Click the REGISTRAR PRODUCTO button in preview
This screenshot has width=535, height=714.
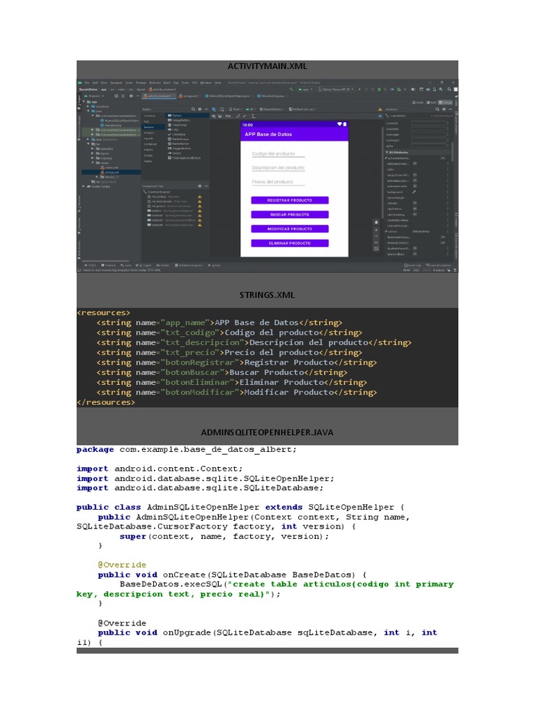pos(289,200)
